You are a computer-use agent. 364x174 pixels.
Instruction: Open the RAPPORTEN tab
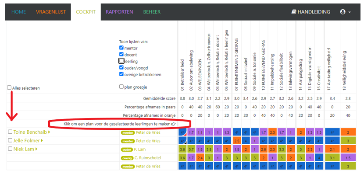(119, 12)
